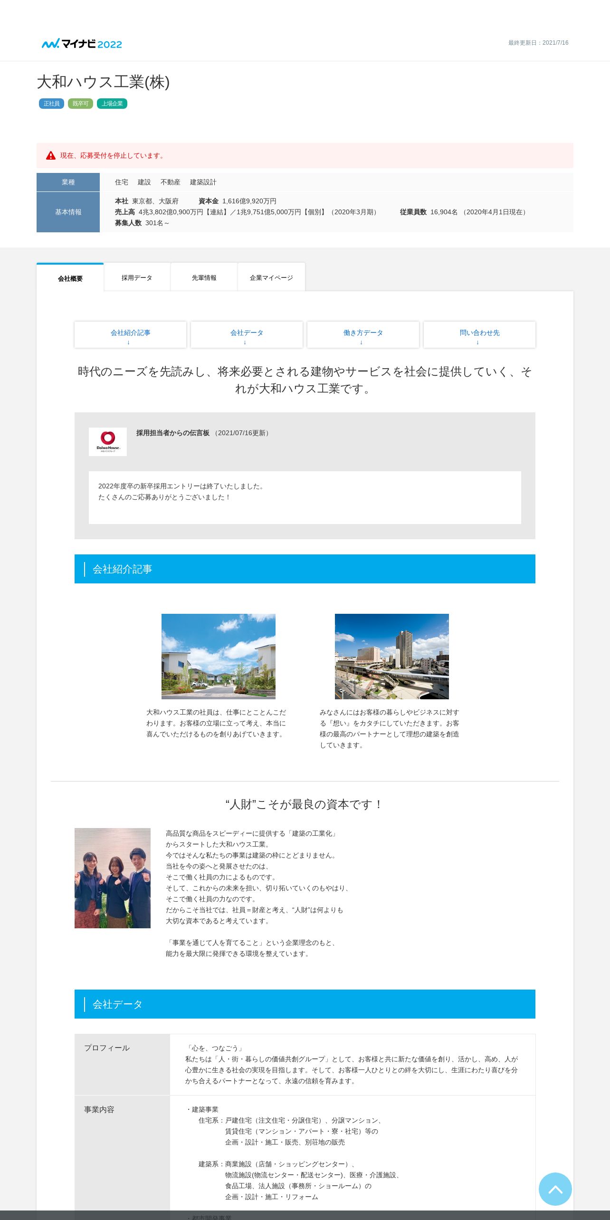Click the 最終更新日 date text
This screenshot has height=1220, width=610.
(x=538, y=43)
